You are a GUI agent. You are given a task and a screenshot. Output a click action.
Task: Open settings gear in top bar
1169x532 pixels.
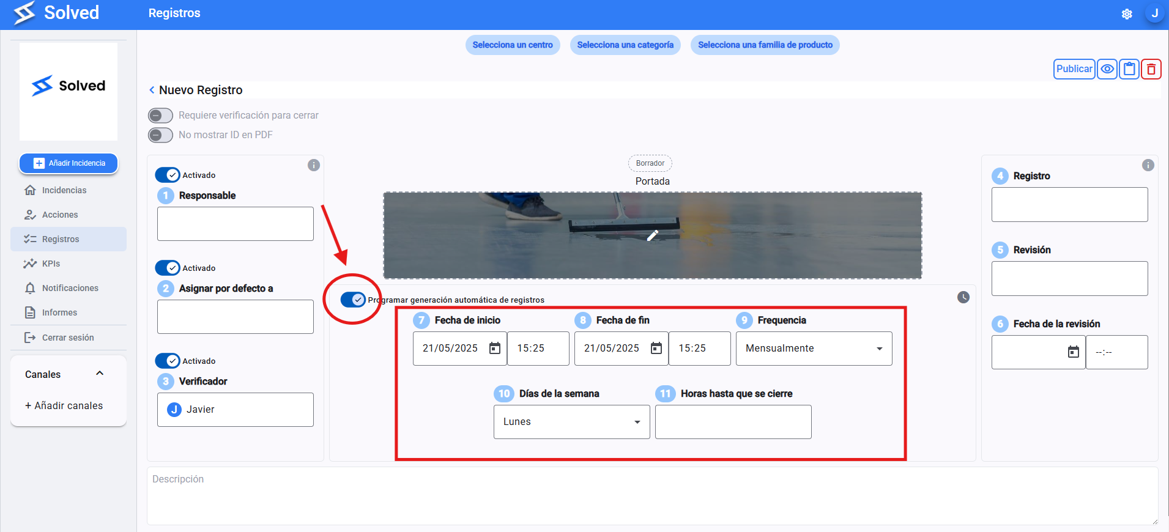(1127, 14)
